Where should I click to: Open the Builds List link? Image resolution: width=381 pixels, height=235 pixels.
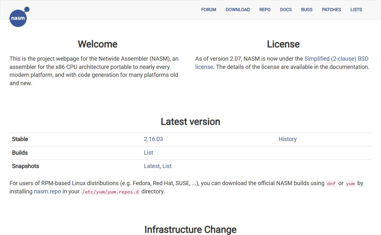point(148,153)
